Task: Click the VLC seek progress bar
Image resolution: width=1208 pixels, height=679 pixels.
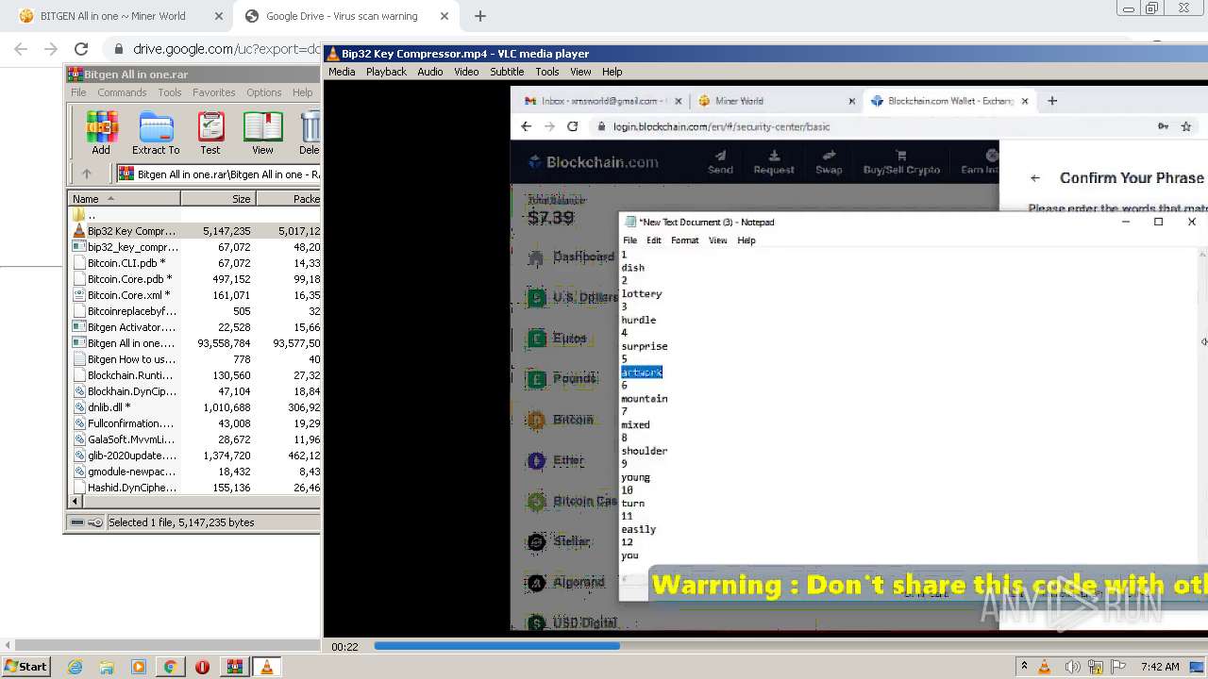Action: [x=791, y=646]
